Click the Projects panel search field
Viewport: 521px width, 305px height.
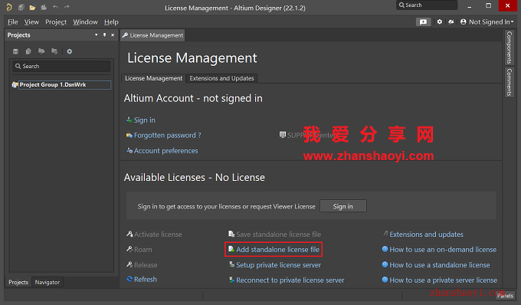tap(61, 66)
